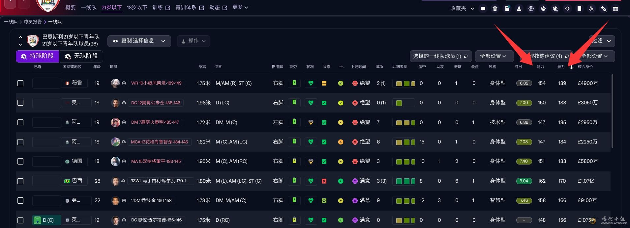Tick the checkbox for 乔希·金 row
This screenshot has height=228, width=630.
point(20,200)
